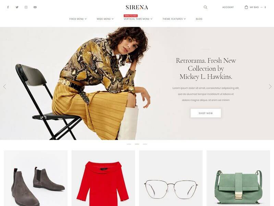The height and width of the screenshot is (206, 274).
Task: Open the Vertical Tabs Menu item
Action: click(138, 19)
